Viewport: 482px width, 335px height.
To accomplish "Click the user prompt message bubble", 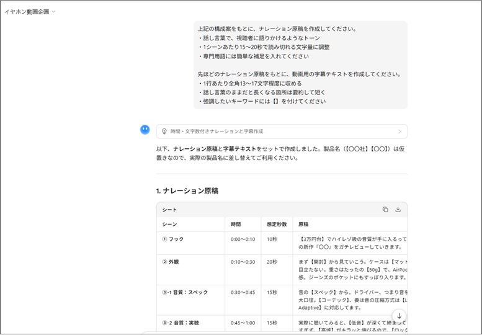I will click(300, 65).
